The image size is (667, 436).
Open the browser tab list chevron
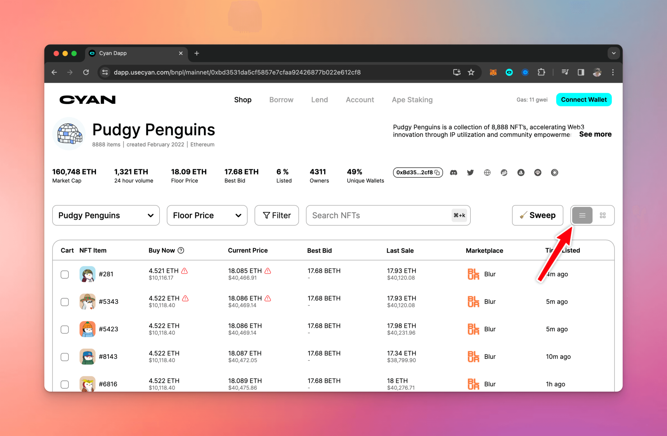pos(614,53)
